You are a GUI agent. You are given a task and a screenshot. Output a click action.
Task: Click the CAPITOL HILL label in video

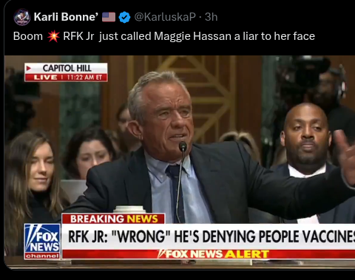[67, 68]
